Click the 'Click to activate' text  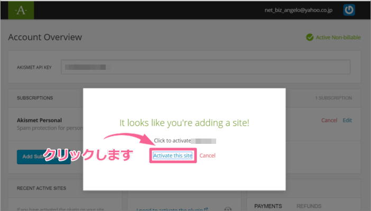[172, 141]
